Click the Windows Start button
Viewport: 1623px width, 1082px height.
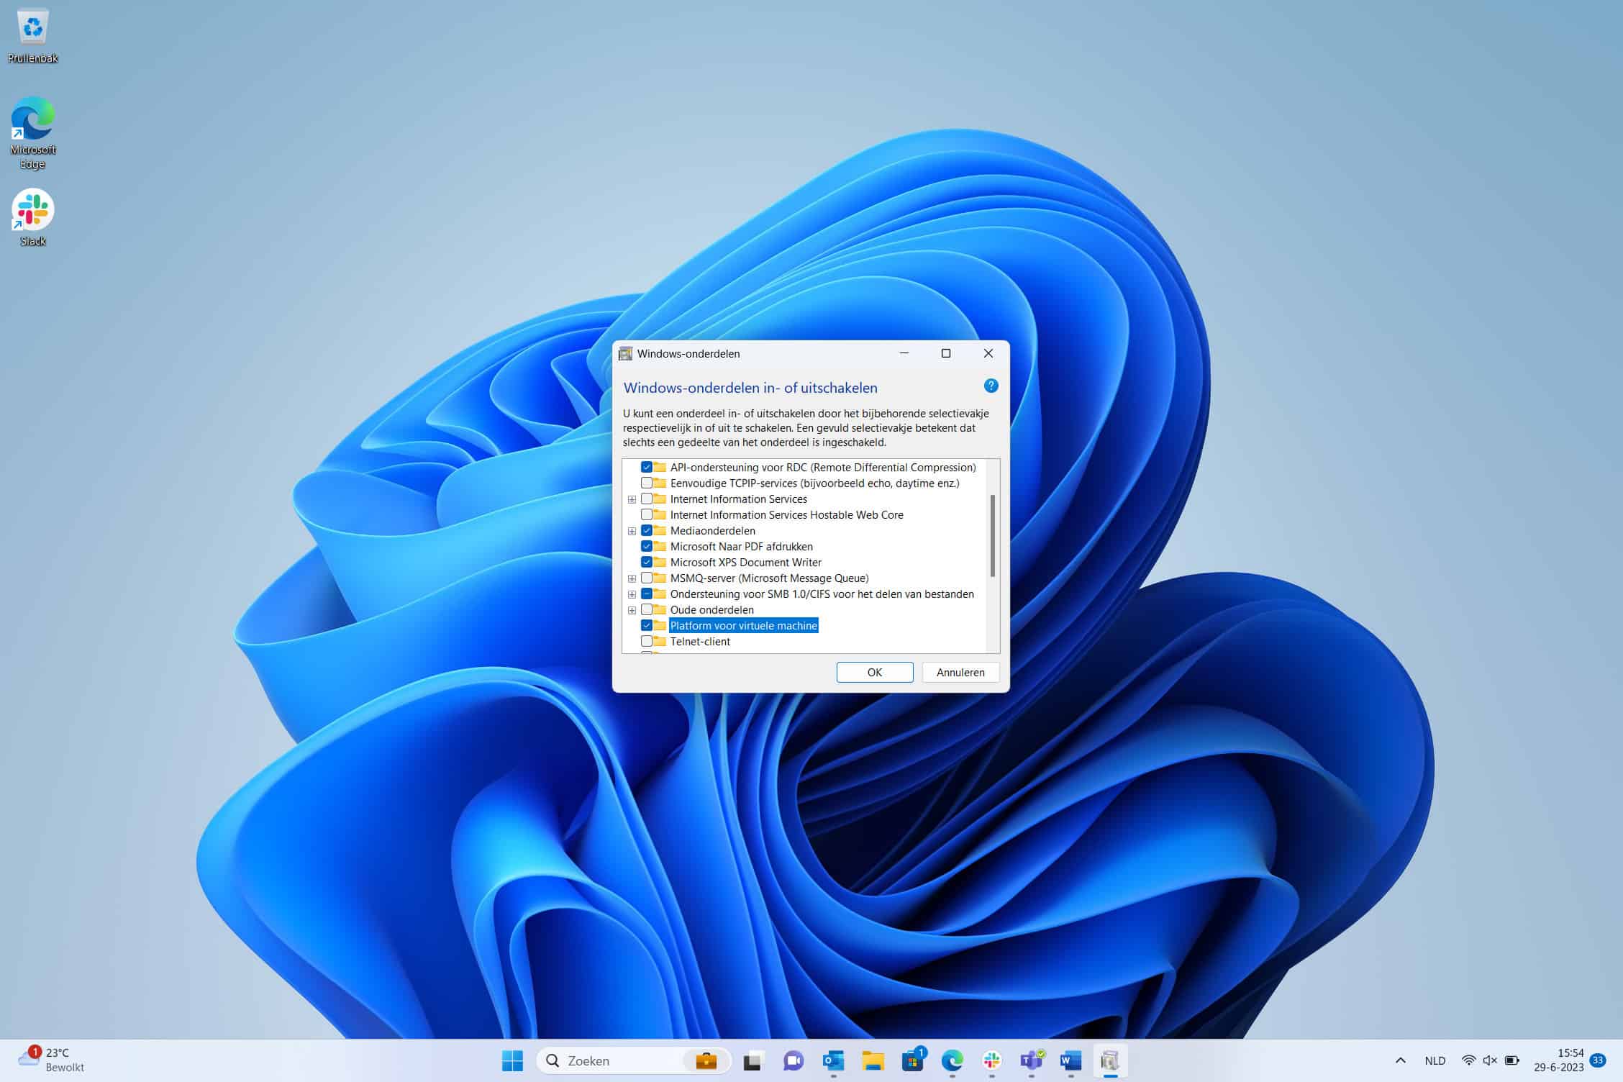[512, 1060]
